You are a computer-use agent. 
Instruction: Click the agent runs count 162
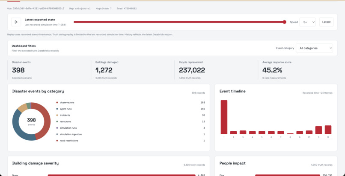click(202, 109)
